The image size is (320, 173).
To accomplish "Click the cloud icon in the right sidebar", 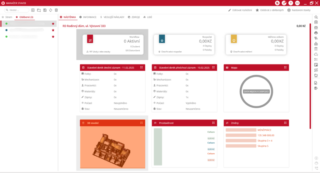I will pyautogui.click(x=316, y=54).
